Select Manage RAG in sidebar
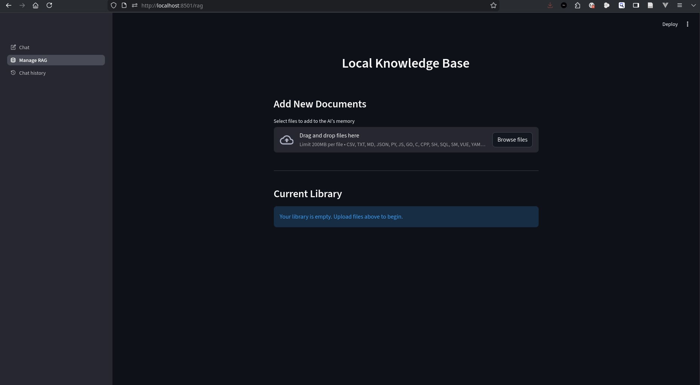 (33, 60)
